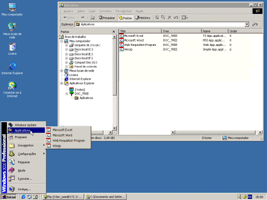Open the Editar menu
267x200 pixels.
pyautogui.click(x=81, y=11)
